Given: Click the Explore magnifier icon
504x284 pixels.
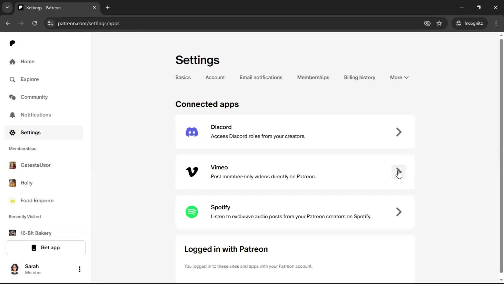Looking at the screenshot, I should pos(12,79).
